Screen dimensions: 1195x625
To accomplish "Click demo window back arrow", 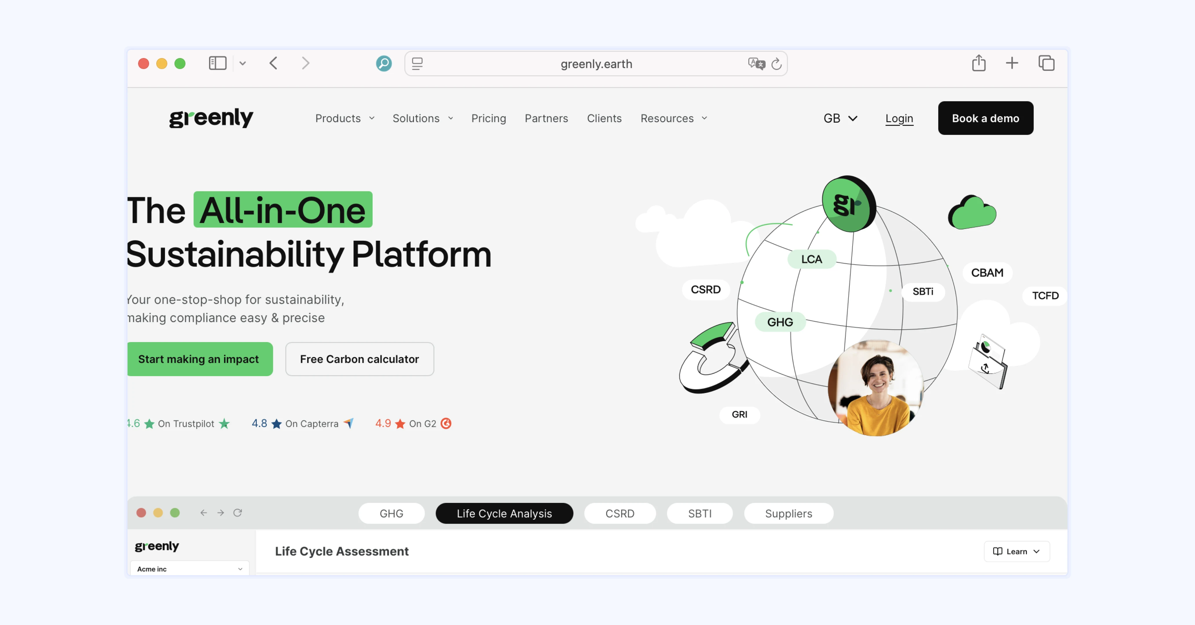I will point(203,512).
